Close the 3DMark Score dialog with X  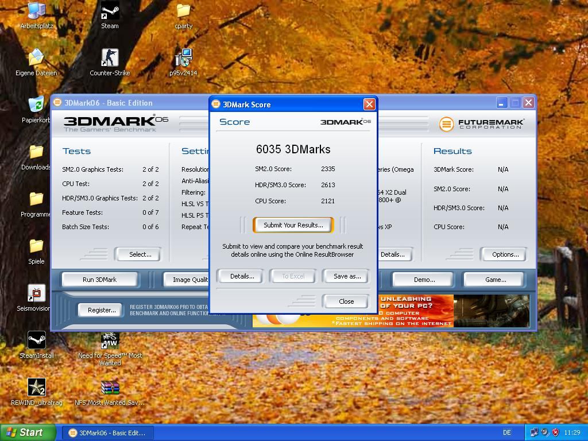pyautogui.click(x=369, y=105)
